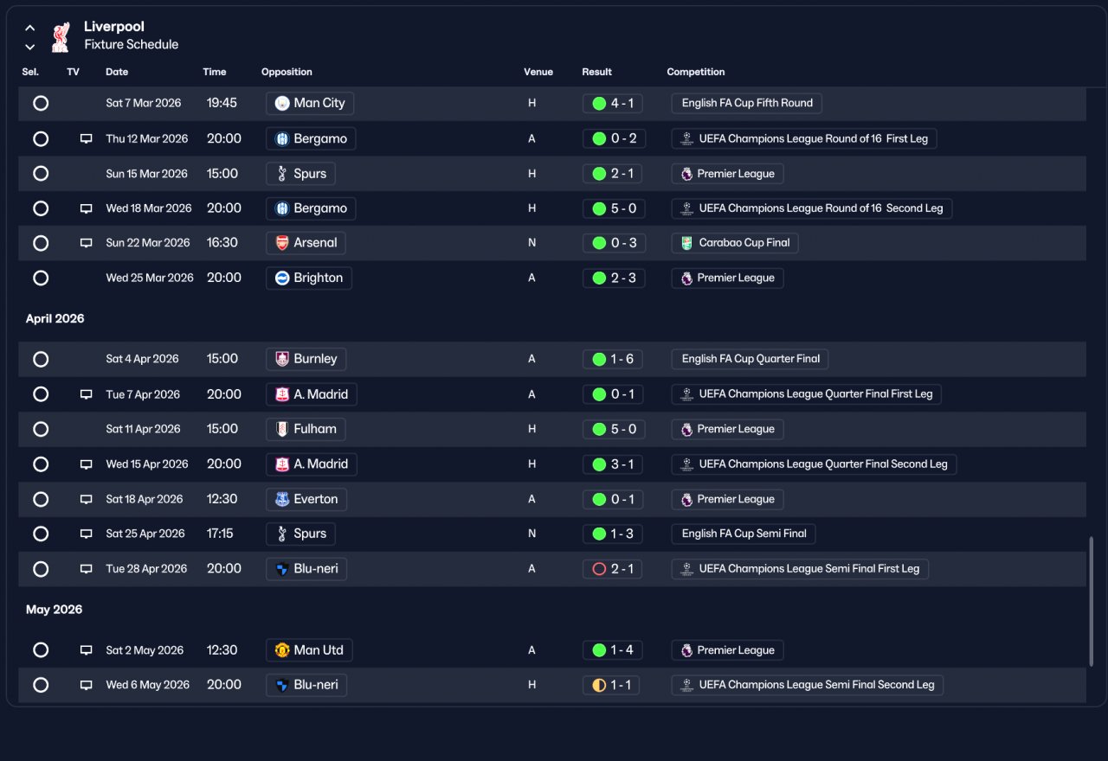Click the vertical scrollbar thumb
The width and height of the screenshot is (1108, 761).
coord(1091,601)
